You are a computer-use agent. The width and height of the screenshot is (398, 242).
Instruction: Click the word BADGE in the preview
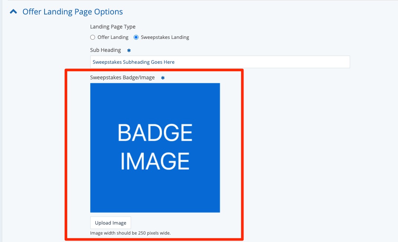155,133
